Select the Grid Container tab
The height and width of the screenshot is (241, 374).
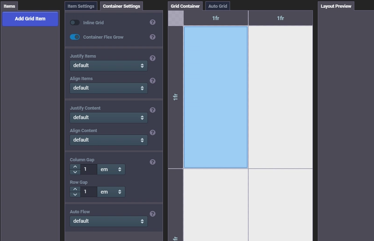click(x=185, y=6)
